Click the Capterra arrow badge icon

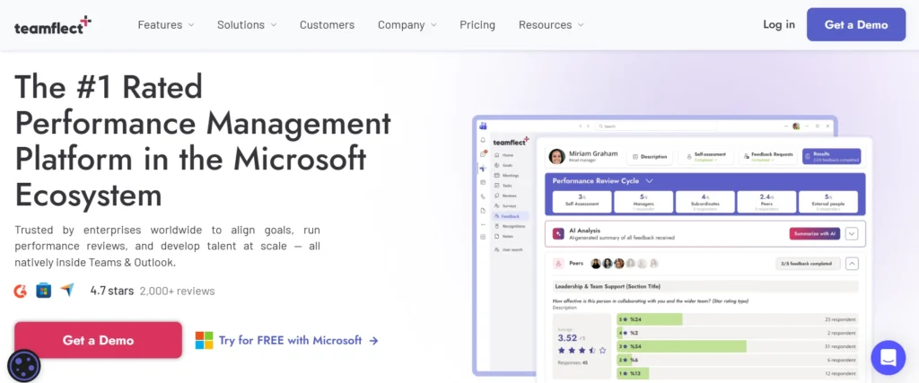coord(66,291)
